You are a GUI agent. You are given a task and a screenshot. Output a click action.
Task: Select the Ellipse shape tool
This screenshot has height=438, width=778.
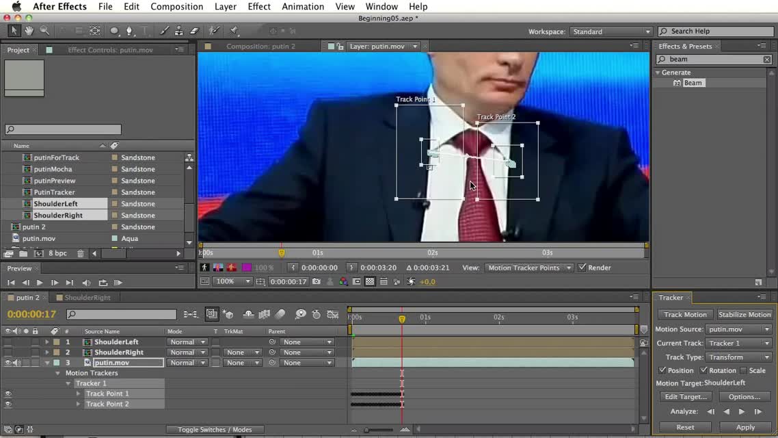coord(115,31)
